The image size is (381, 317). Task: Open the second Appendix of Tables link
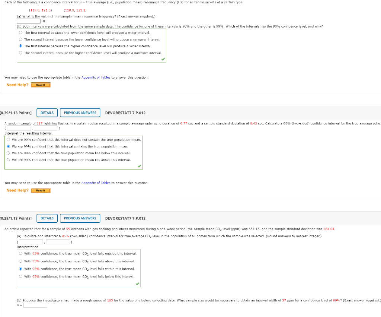96,183
